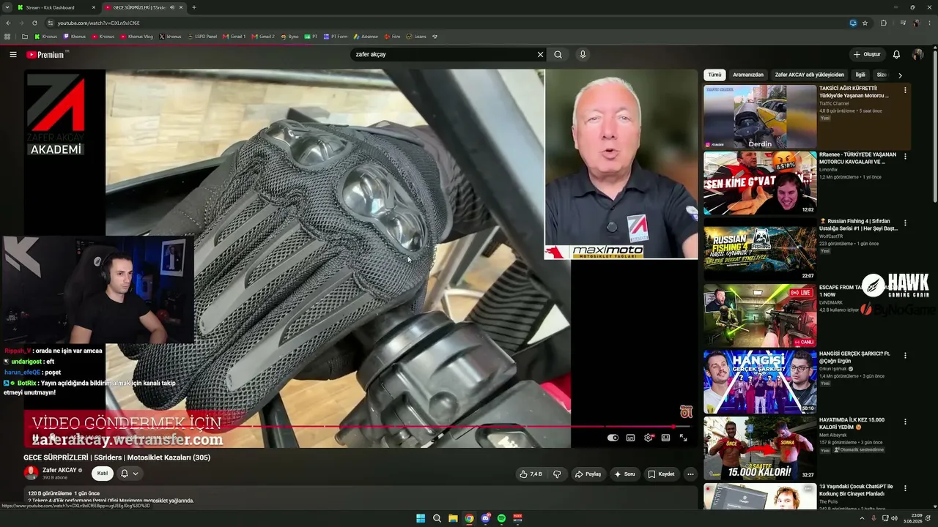Select the İlgili filter chip
938x527 pixels.
[x=860, y=75]
